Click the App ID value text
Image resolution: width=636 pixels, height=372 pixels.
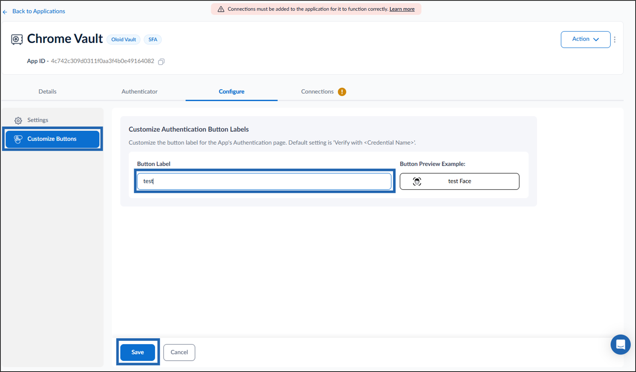point(102,61)
